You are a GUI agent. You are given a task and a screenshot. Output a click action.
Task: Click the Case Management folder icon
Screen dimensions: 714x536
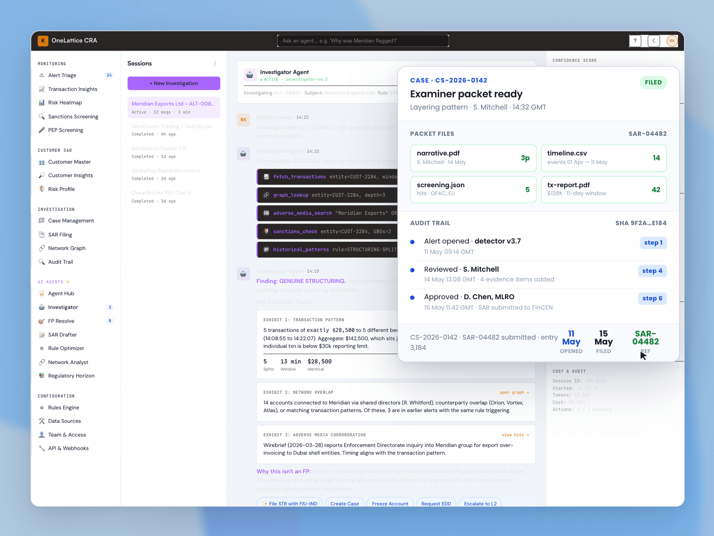(x=42, y=221)
